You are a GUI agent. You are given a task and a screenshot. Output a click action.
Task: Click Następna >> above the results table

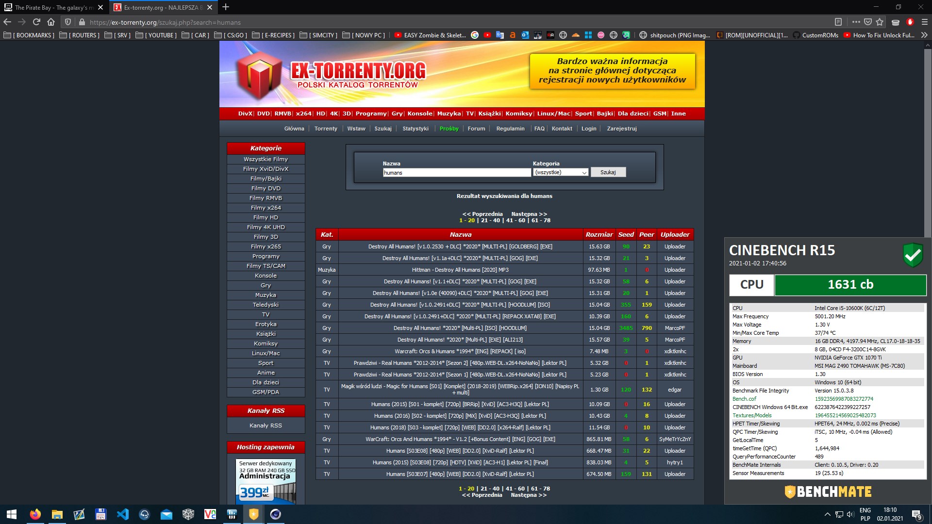pyautogui.click(x=529, y=214)
